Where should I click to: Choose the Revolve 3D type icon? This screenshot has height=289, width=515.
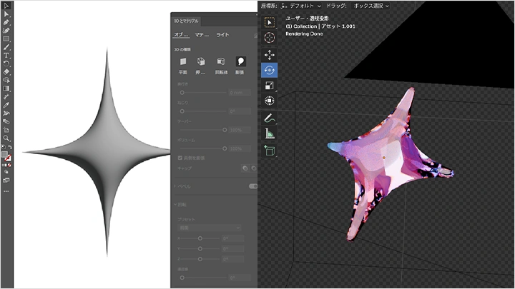(x=221, y=61)
